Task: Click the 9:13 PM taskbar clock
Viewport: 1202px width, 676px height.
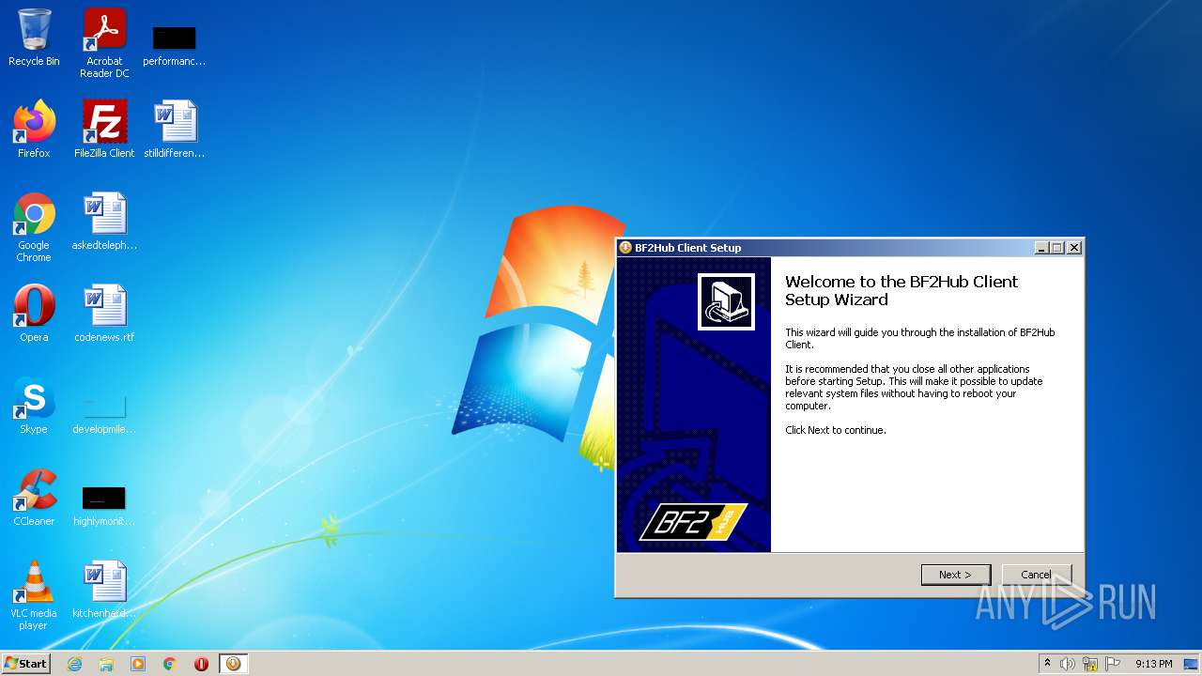Action: coord(1153,664)
